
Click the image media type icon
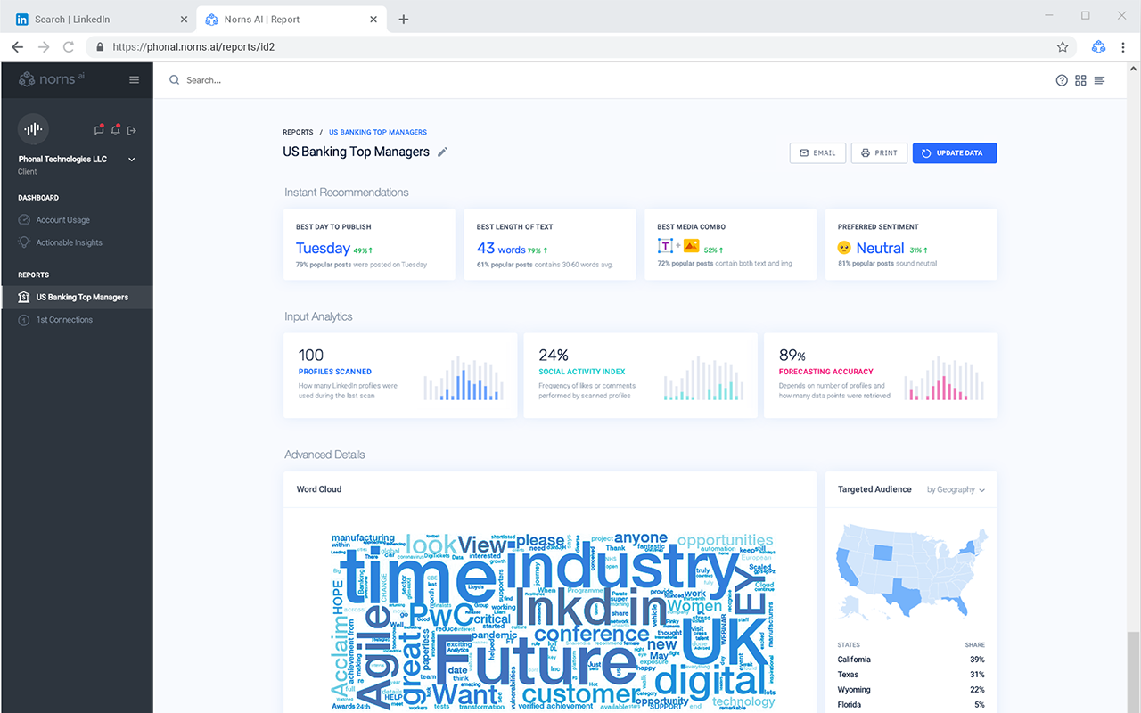(x=691, y=246)
